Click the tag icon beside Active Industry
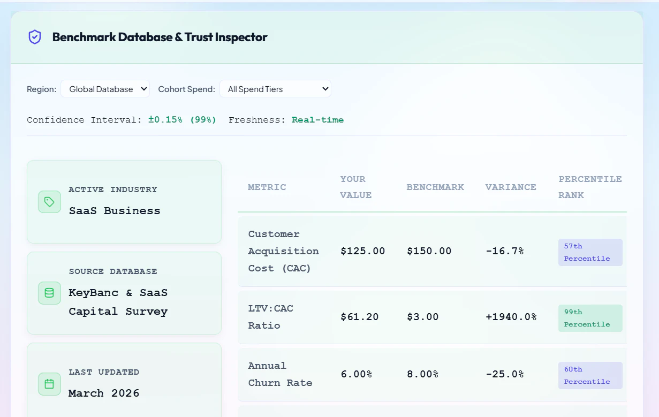The height and width of the screenshot is (417, 659). pyautogui.click(x=49, y=202)
